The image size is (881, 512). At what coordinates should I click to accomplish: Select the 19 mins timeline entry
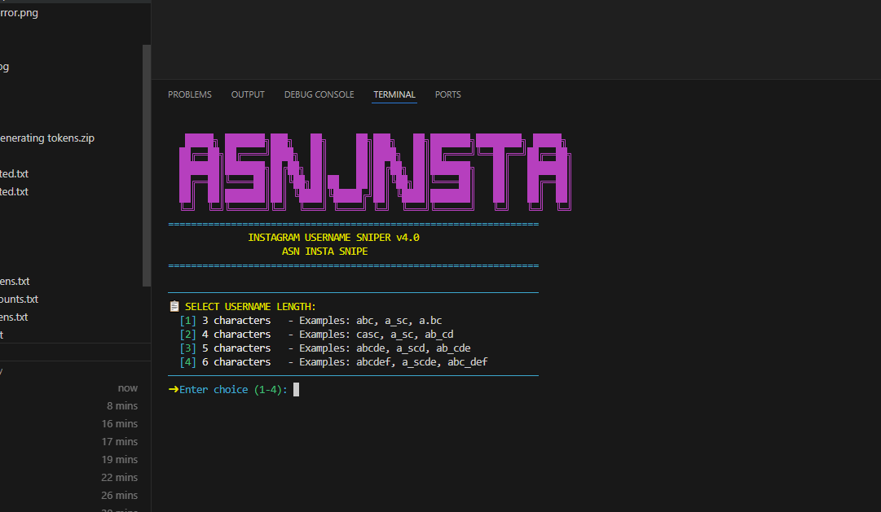pyautogui.click(x=119, y=460)
